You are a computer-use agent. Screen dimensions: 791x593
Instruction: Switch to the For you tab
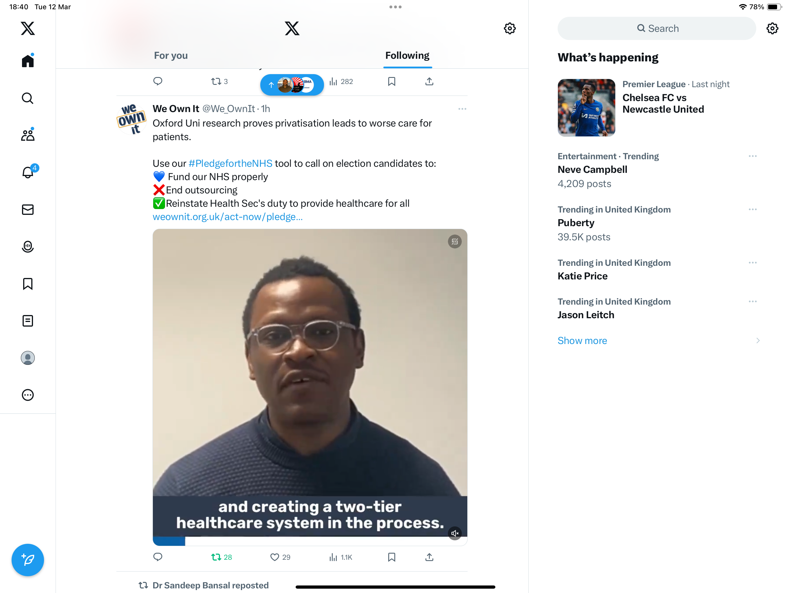click(x=171, y=55)
